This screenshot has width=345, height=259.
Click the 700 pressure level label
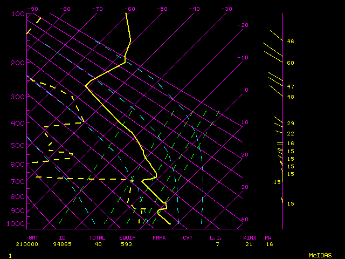point(17,182)
